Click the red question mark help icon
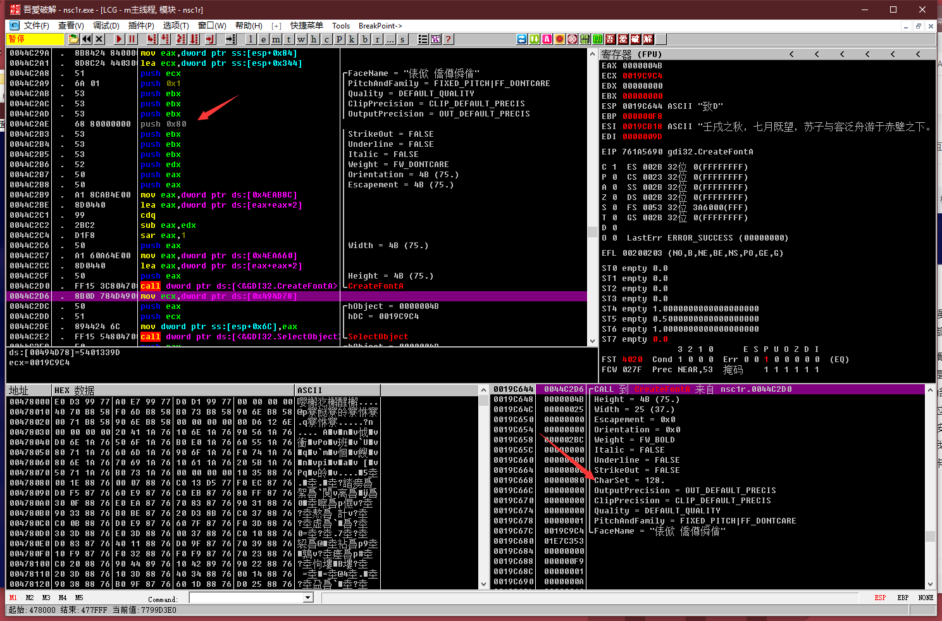Viewport: 942px width, 621px height. [x=448, y=39]
